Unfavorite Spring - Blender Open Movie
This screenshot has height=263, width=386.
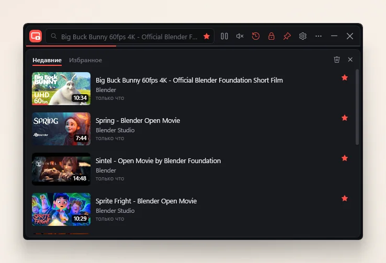(345, 118)
